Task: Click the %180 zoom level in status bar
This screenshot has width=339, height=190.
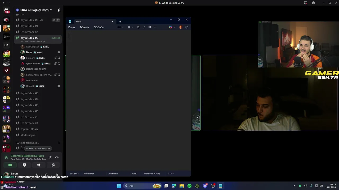Action: coord(135,174)
